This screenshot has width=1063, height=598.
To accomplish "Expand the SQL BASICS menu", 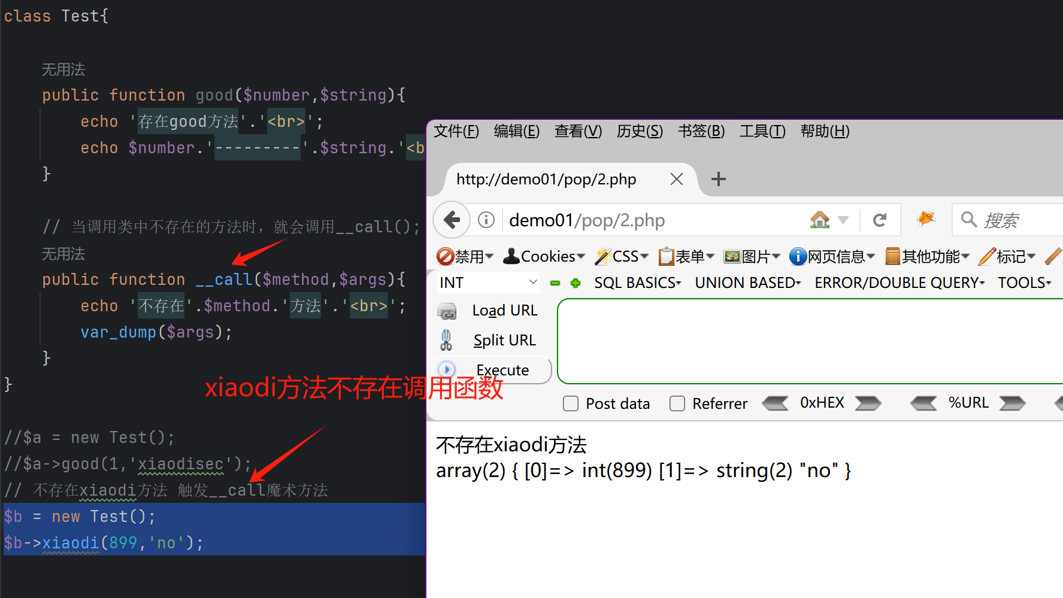I will tap(637, 283).
